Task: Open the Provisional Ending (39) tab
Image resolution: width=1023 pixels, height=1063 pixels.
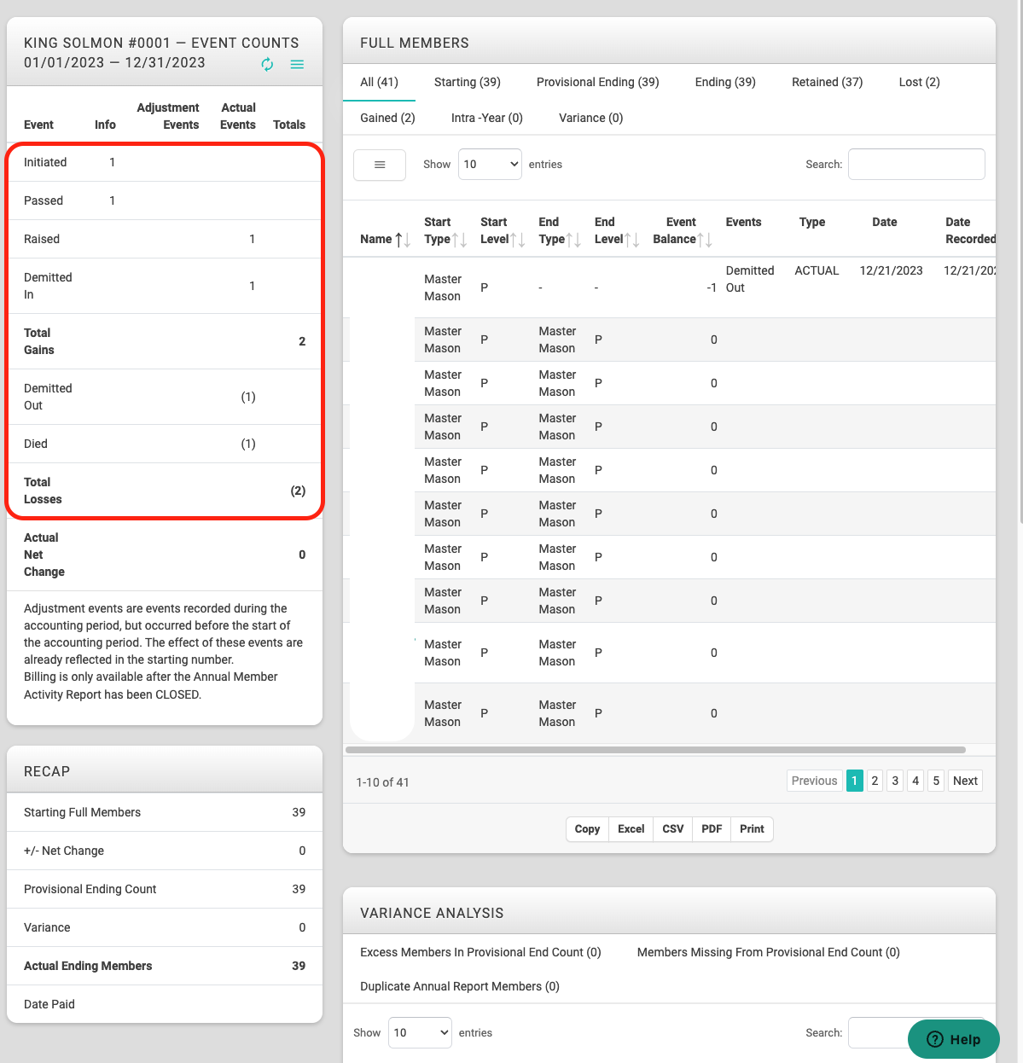Action: (597, 82)
